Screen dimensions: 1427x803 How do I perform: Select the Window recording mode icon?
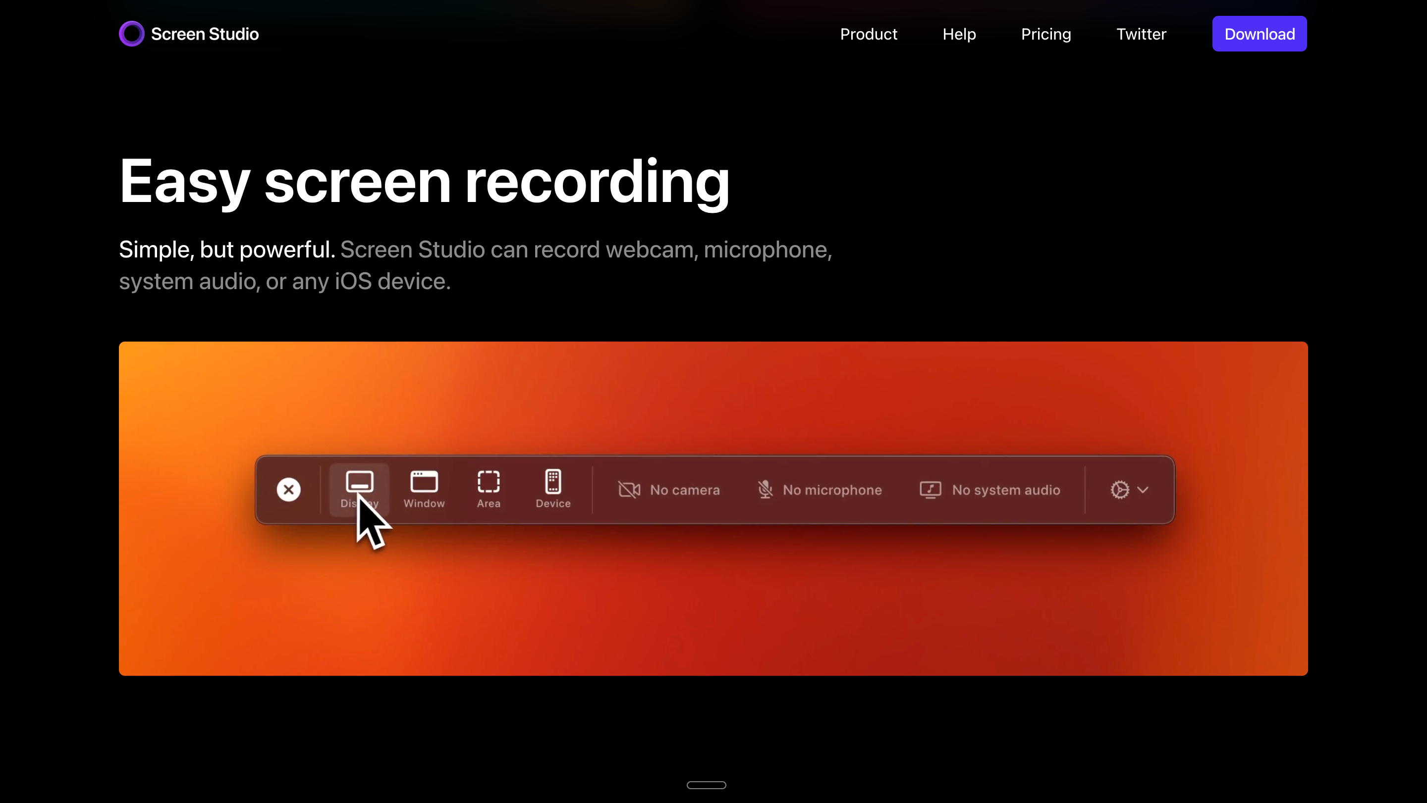click(x=424, y=482)
